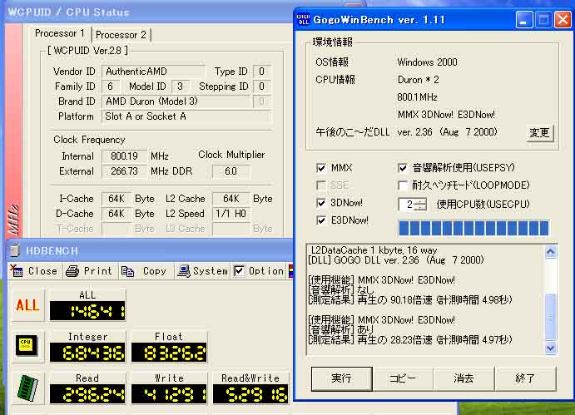Click the Platform field Slot A or Socket A
Screen dimensions: 575x415
click(x=186, y=116)
